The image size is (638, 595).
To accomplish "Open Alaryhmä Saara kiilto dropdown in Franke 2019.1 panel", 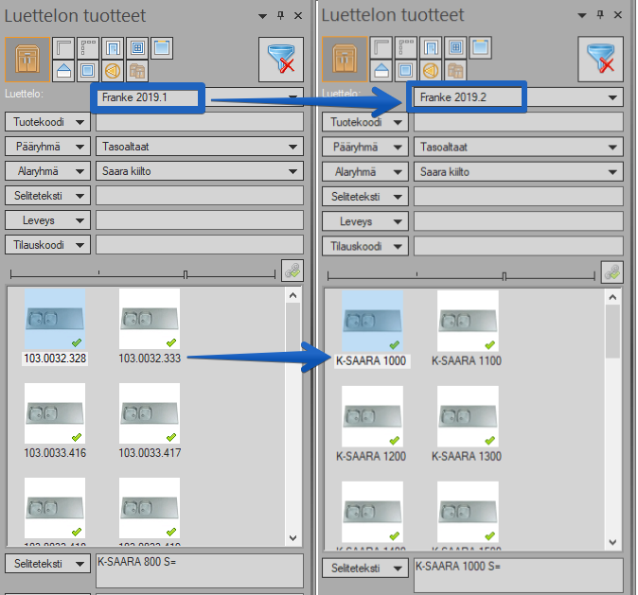I will 200,171.
